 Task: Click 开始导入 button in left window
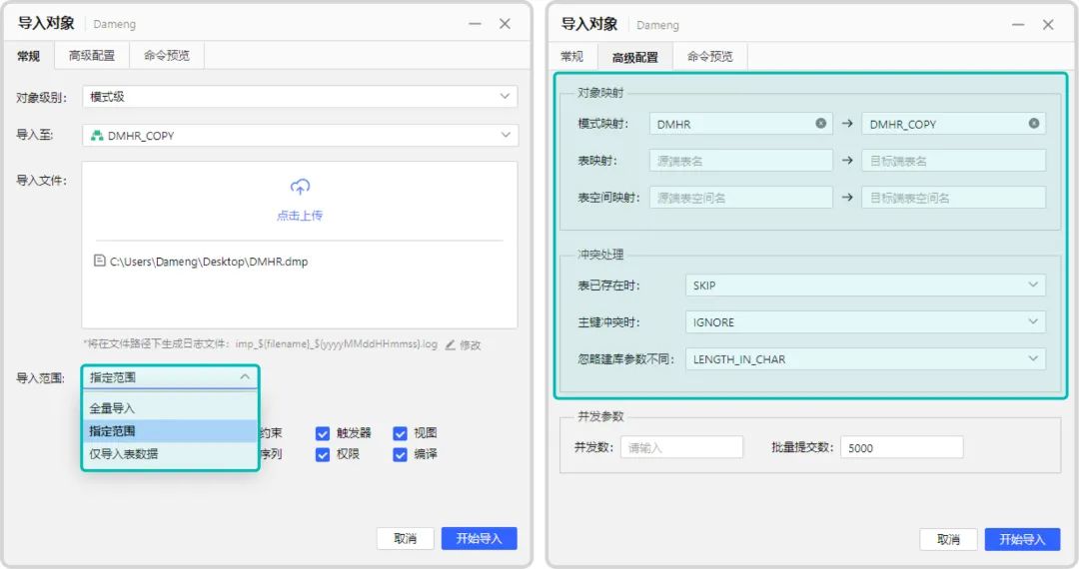click(x=479, y=539)
